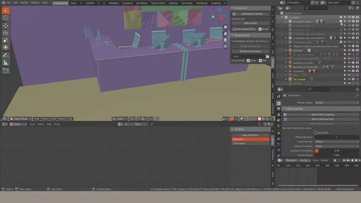361x203 pixels.
Task: Click the Copy Projection button
Action: (250, 135)
